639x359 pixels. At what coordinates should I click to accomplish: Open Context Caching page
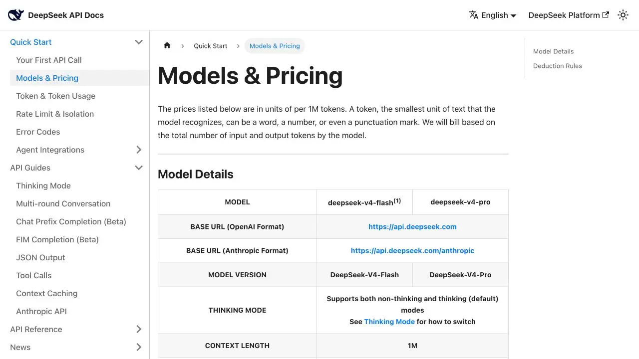(46, 293)
